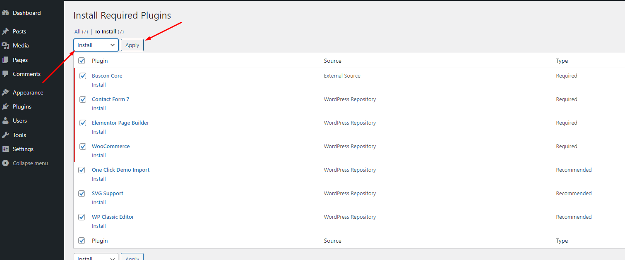This screenshot has height=260, width=625.
Task: Uncheck the Contact Form 7 checkbox
Action: pos(83,99)
